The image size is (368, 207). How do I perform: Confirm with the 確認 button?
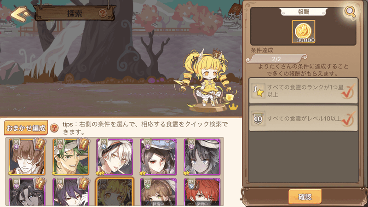click(305, 196)
